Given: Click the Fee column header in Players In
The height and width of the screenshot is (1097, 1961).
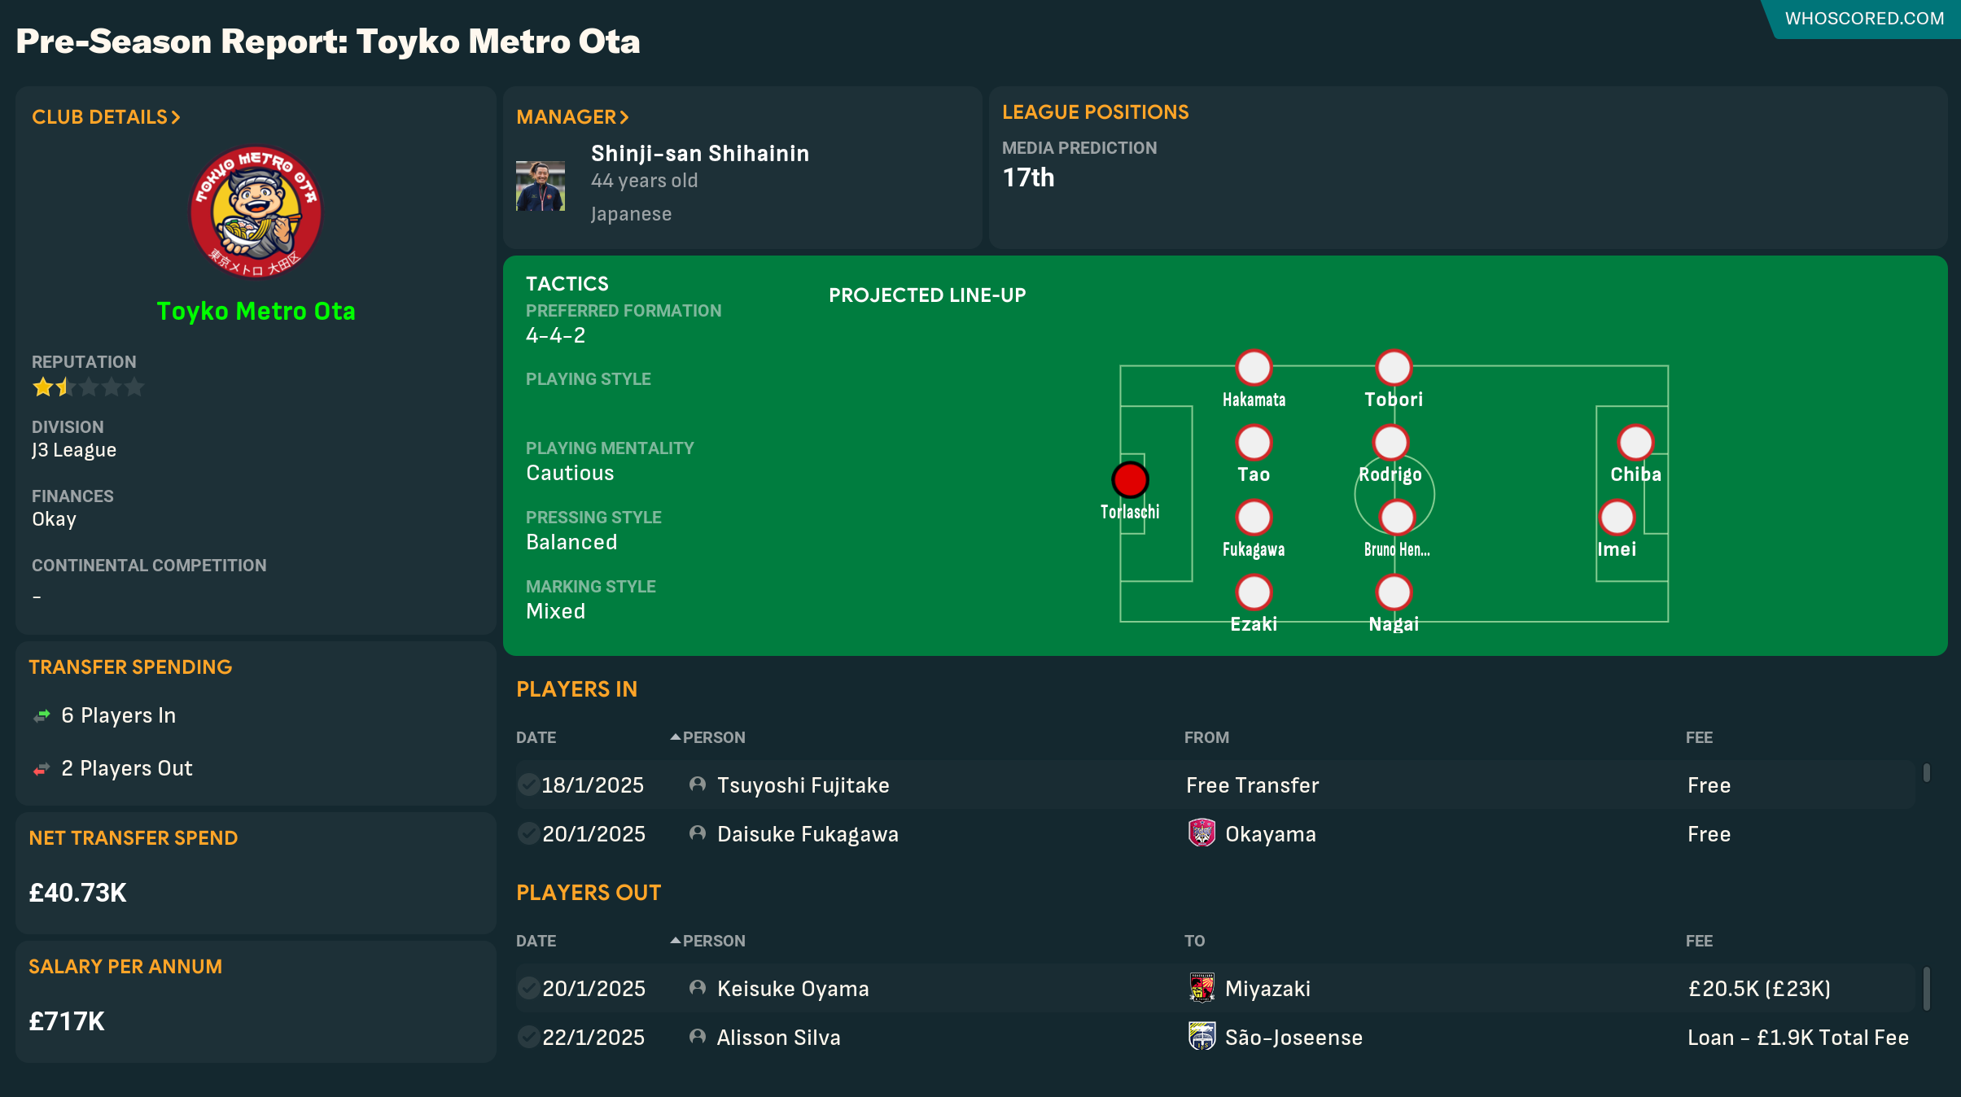Looking at the screenshot, I should (x=1699, y=737).
